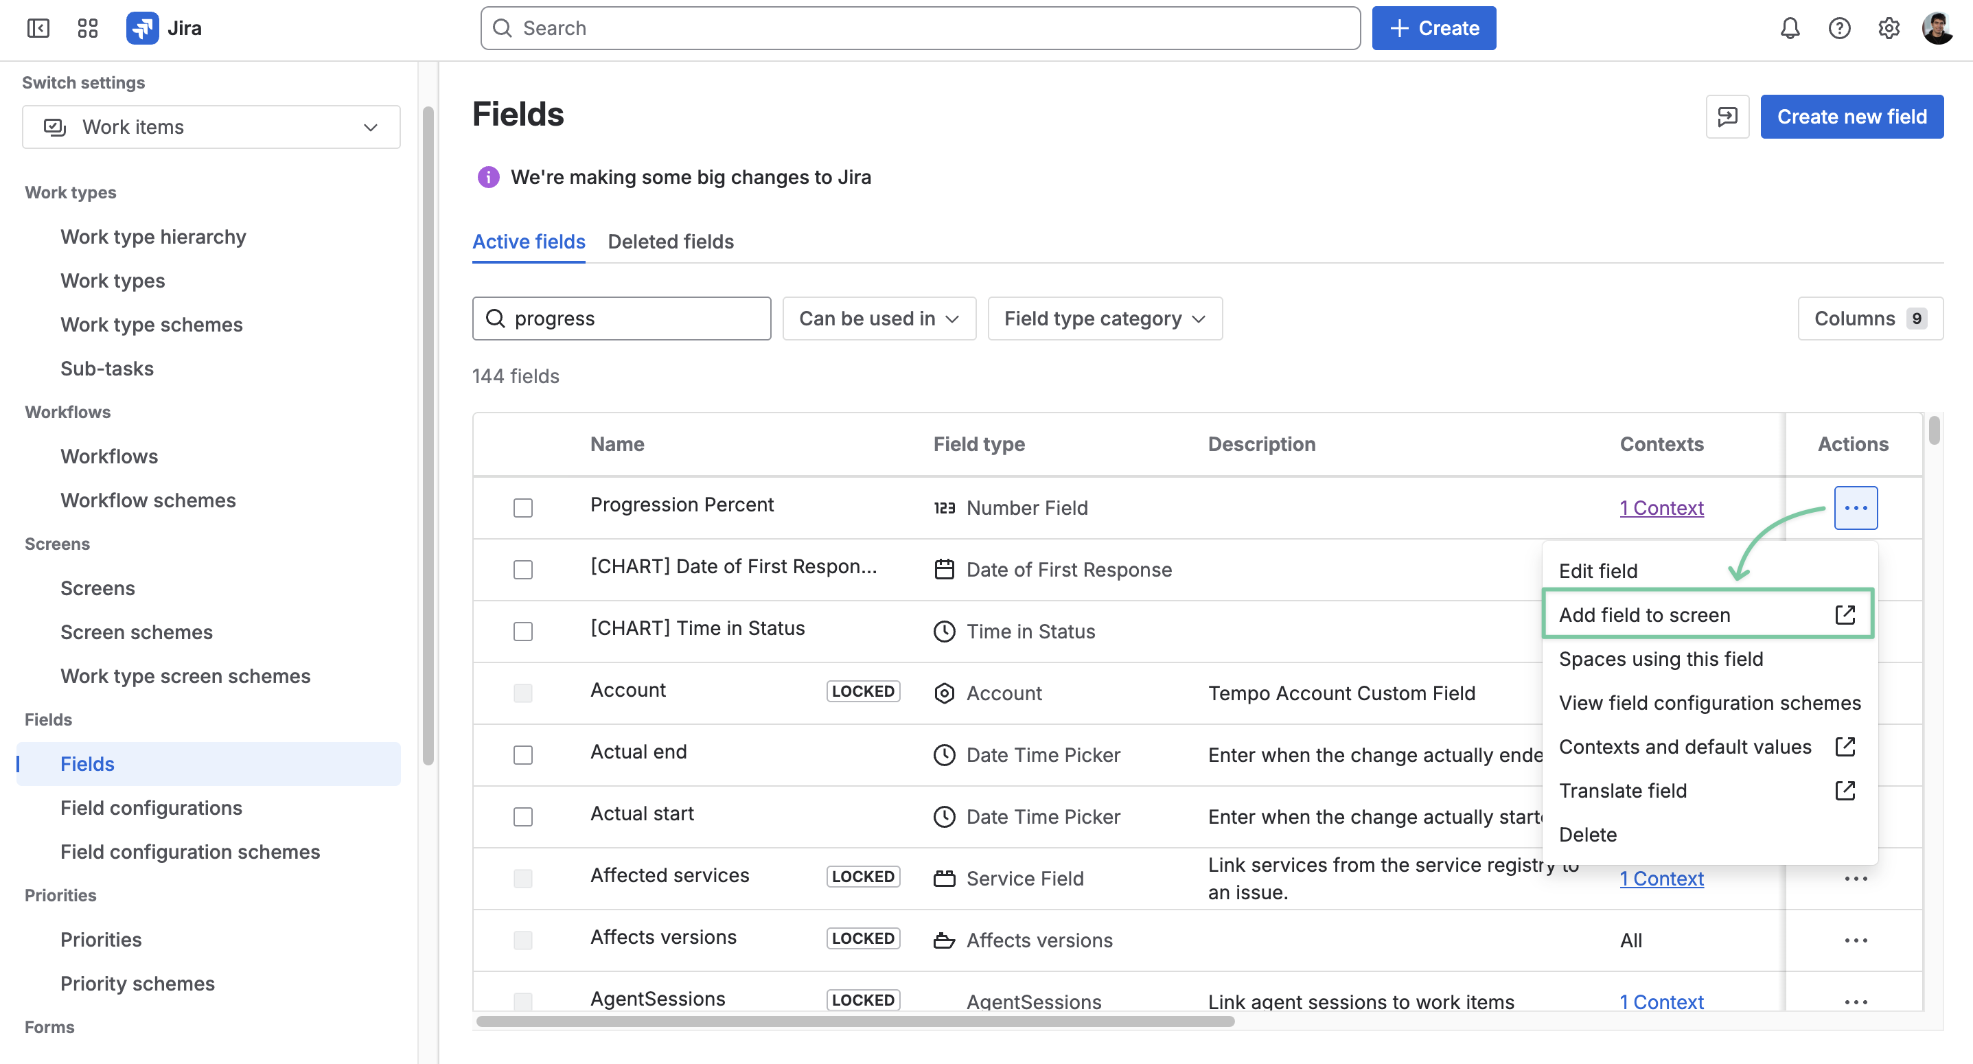Click the horizontal scrollbar under the fields table
The height and width of the screenshot is (1064, 1973).
[855, 1021]
